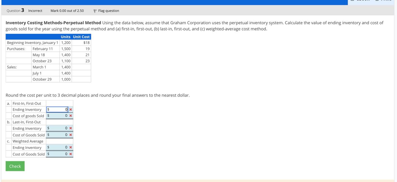Image resolution: width=397 pixels, height=182 pixels.
Task: Click the flag icon beside Flag question
Action: click(95, 11)
